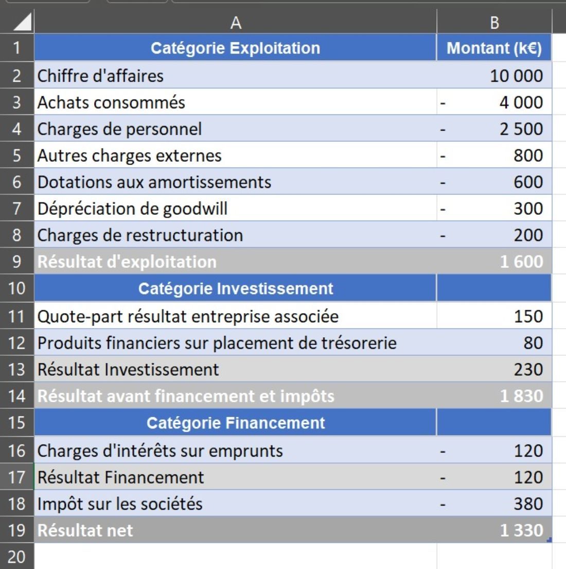
Task: Click cell 'Quote-part résultat entreprise associée'
Action: click(x=235, y=316)
